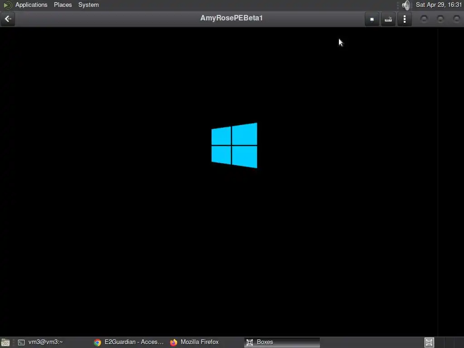Open the System menu

pos(88,5)
